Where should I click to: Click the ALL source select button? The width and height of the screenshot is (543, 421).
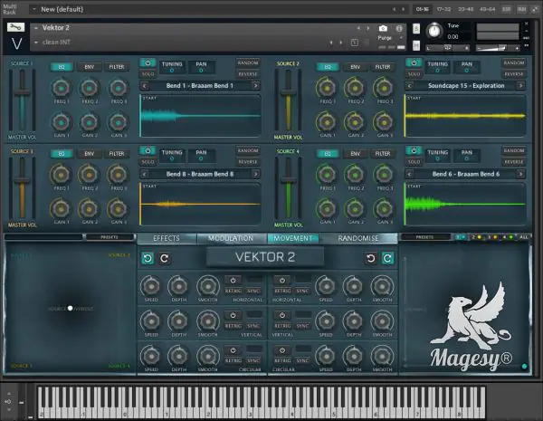tap(524, 237)
